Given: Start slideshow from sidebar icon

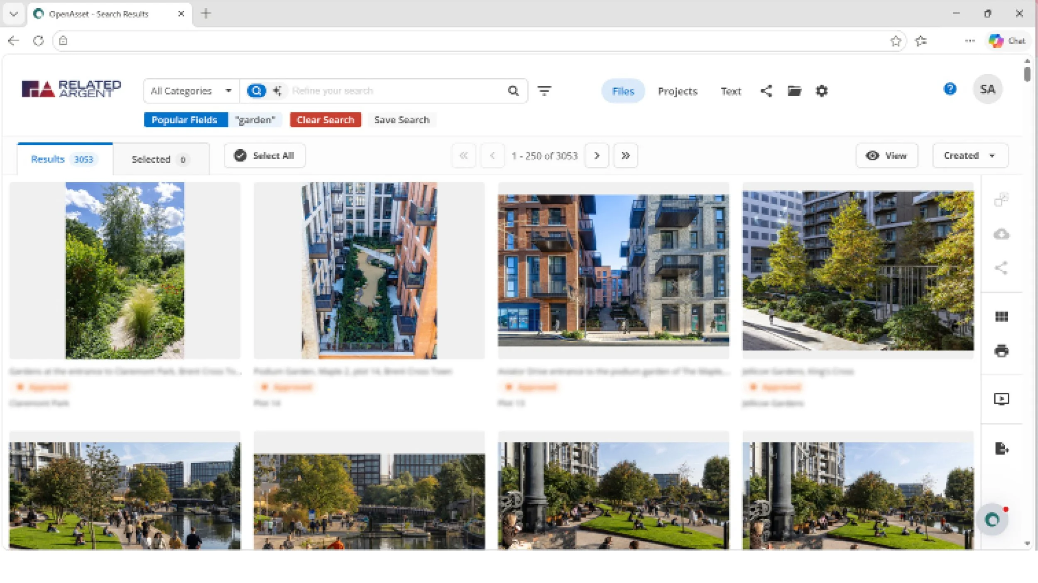Looking at the screenshot, I should [1001, 399].
